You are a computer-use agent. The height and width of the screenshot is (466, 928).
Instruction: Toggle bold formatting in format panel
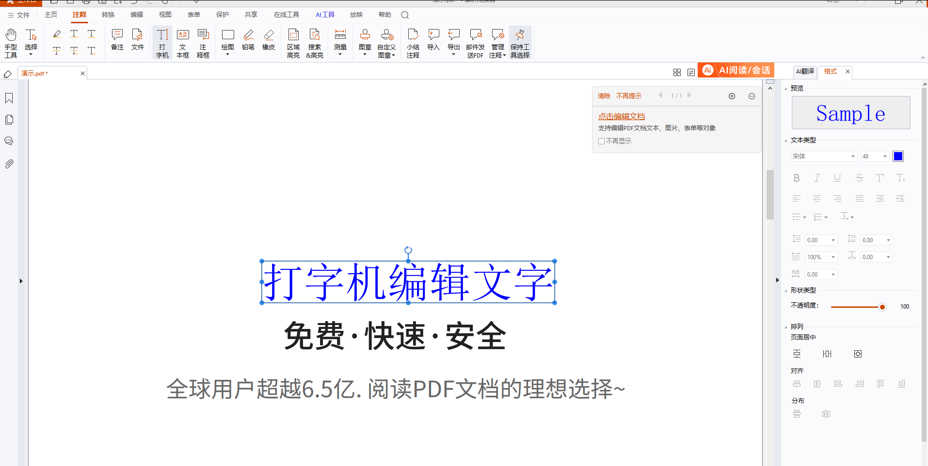[797, 178]
